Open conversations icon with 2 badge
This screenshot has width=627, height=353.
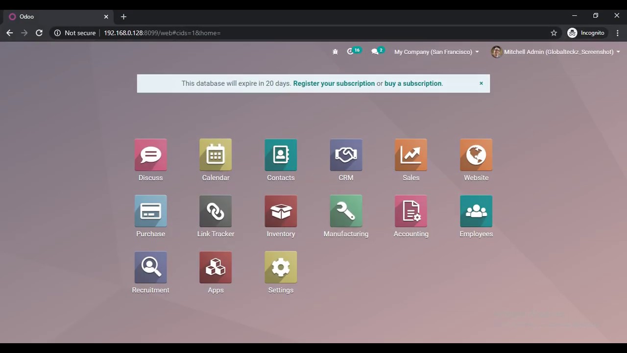[378, 51]
